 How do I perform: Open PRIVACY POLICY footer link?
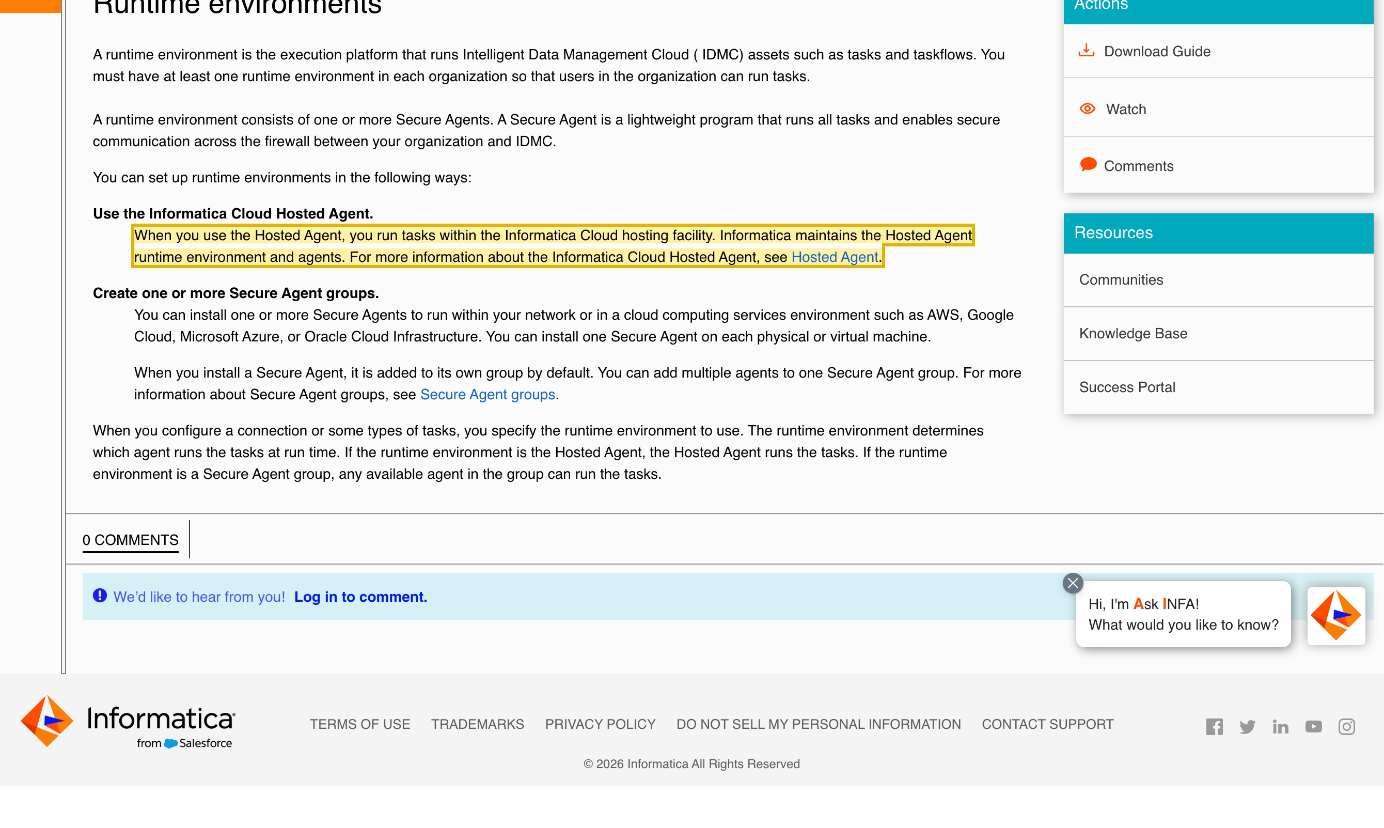pyautogui.click(x=600, y=724)
